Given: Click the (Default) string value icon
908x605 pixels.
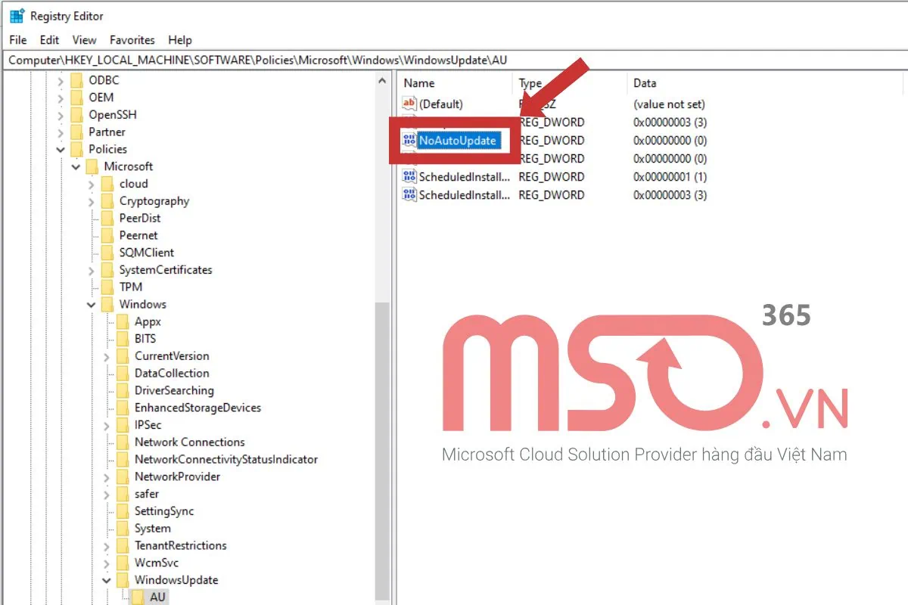Looking at the screenshot, I should tap(409, 104).
